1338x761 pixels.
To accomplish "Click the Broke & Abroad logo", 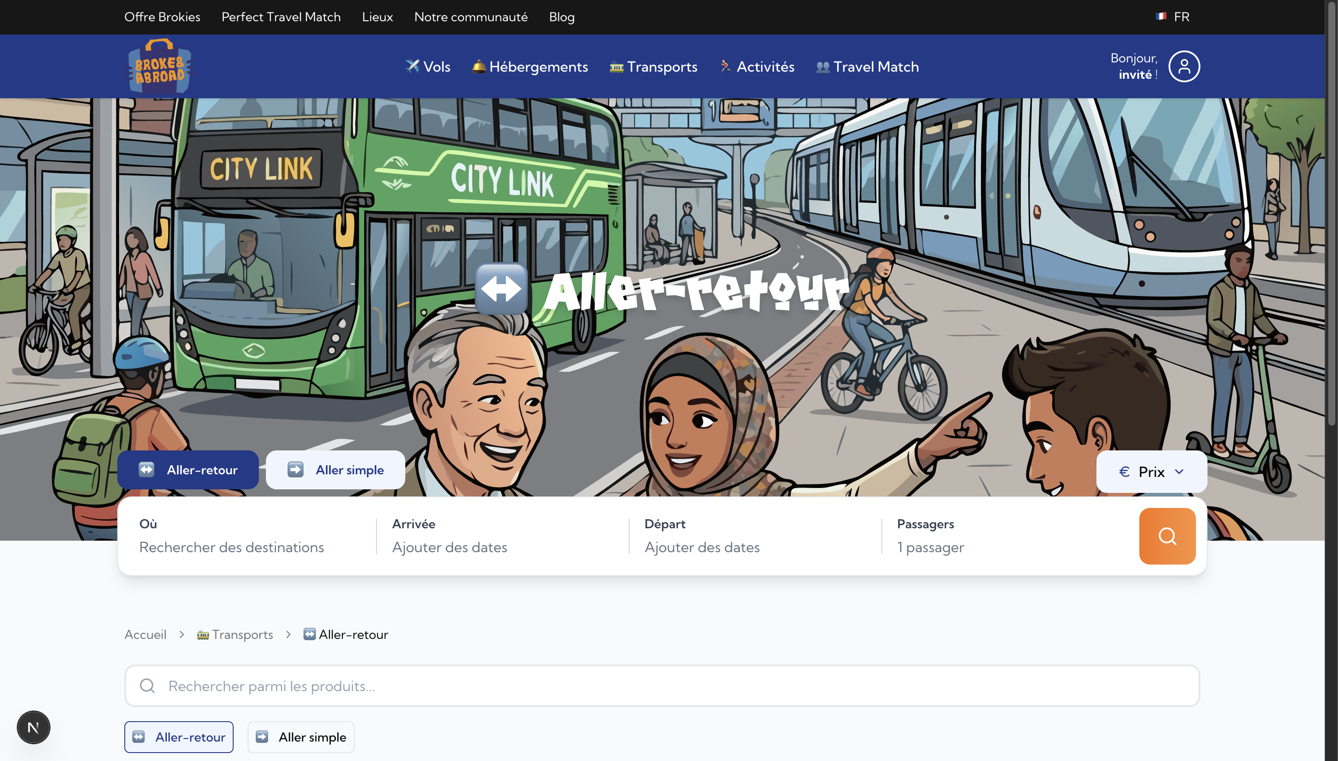I will click(159, 66).
